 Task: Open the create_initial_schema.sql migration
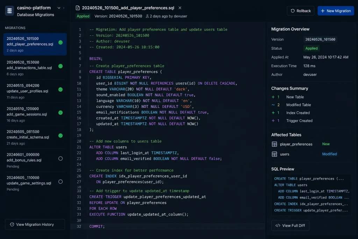tap(35, 137)
